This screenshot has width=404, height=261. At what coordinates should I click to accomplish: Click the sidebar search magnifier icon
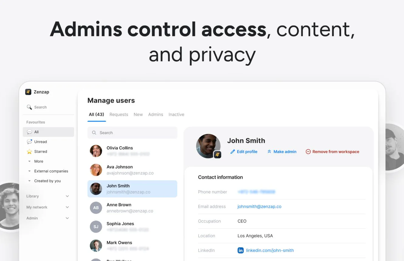29,107
